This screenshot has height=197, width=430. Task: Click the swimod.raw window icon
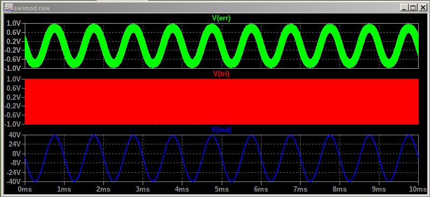coord(9,8)
